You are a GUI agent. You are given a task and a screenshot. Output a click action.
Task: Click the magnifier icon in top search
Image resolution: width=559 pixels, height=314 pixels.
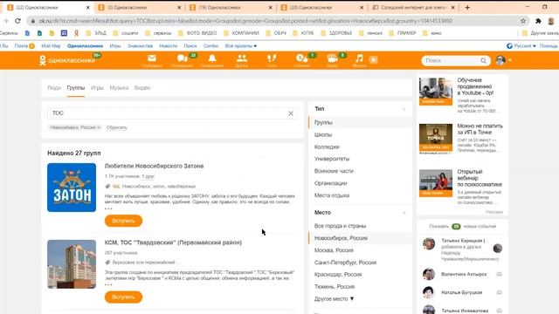point(483,60)
